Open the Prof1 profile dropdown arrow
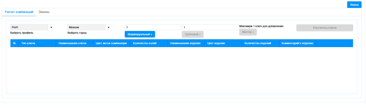Viewport: 366px width, 108px height. pos(51,27)
